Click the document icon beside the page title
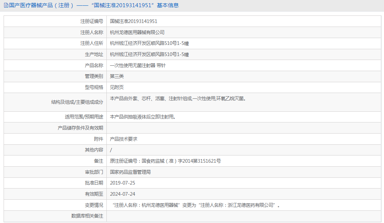This screenshot has width=384, height=223. (x=6, y=5)
